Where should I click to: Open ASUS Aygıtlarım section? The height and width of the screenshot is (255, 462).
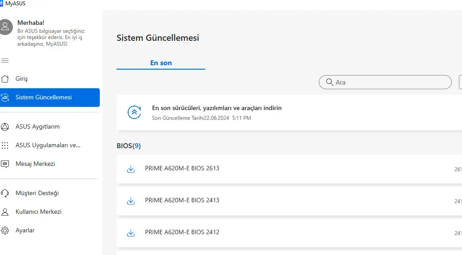[x=50, y=127]
